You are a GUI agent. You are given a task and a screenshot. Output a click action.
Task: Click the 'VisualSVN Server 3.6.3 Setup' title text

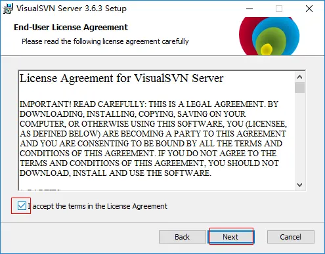[x=72, y=9]
